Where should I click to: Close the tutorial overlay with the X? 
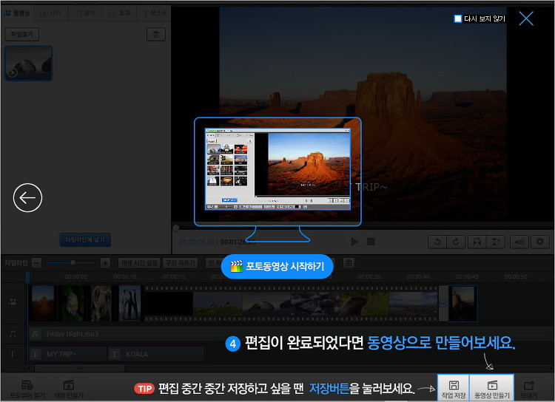526,18
